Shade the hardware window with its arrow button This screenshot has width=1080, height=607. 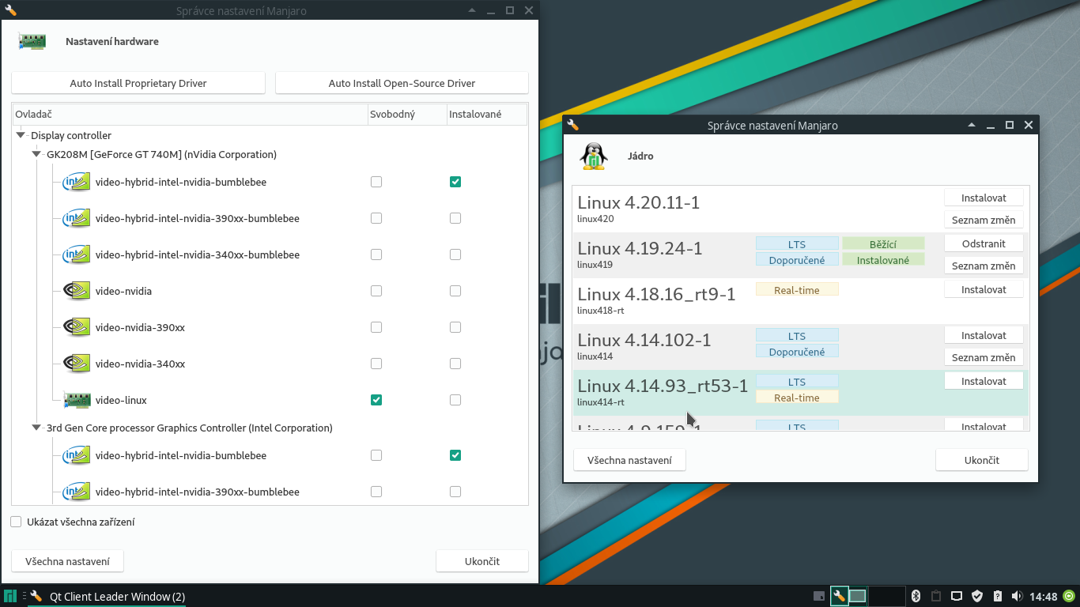[x=472, y=11]
